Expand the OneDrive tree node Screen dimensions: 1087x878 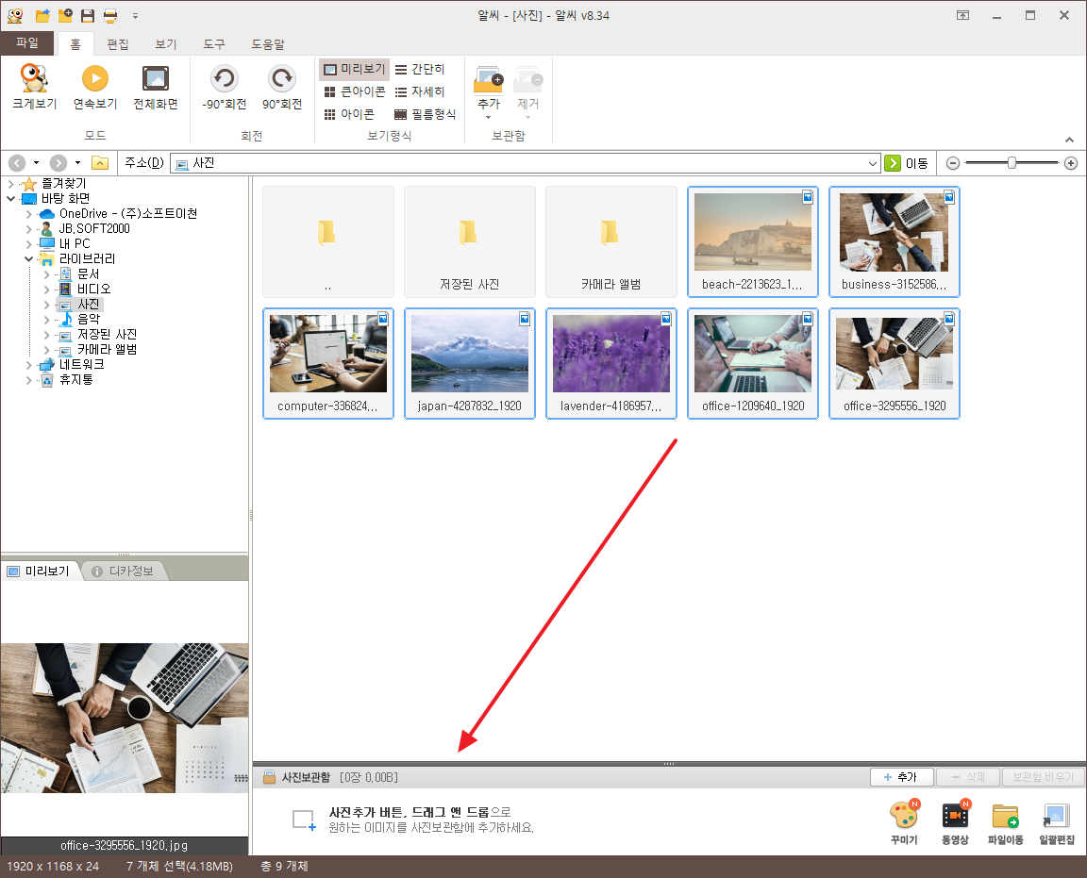tap(28, 213)
